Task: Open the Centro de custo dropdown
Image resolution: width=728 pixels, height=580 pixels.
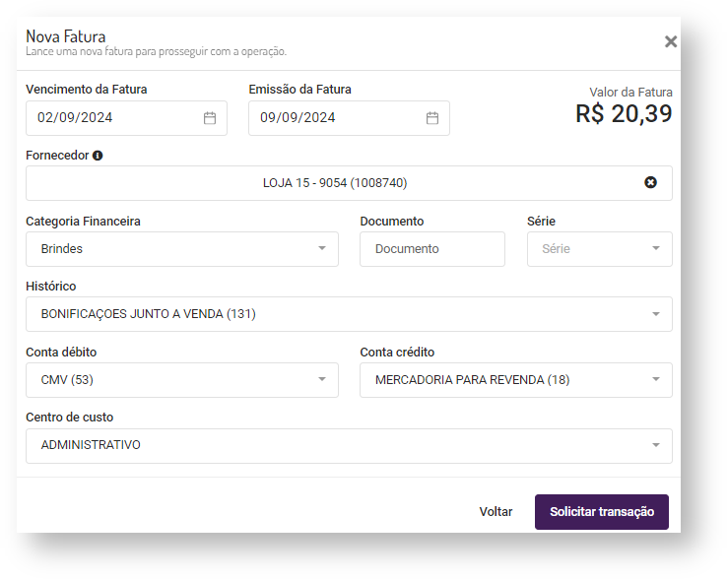Action: pyautogui.click(x=656, y=445)
